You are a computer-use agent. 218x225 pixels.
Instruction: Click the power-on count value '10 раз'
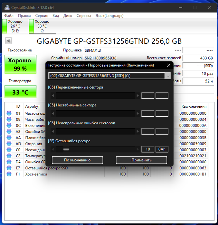coord(198,73)
